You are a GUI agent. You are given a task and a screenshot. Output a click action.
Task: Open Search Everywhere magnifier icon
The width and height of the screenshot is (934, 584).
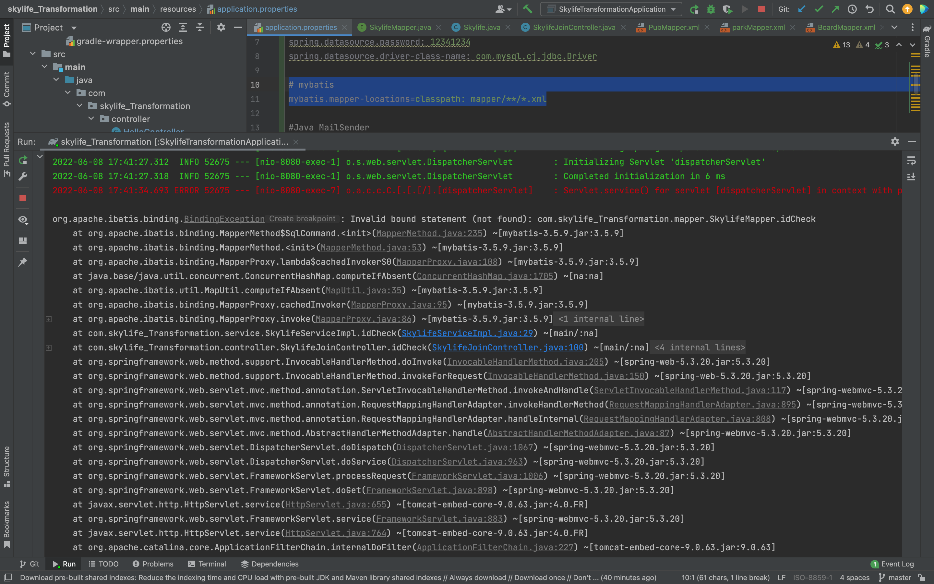pyautogui.click(x=890, y=9)
